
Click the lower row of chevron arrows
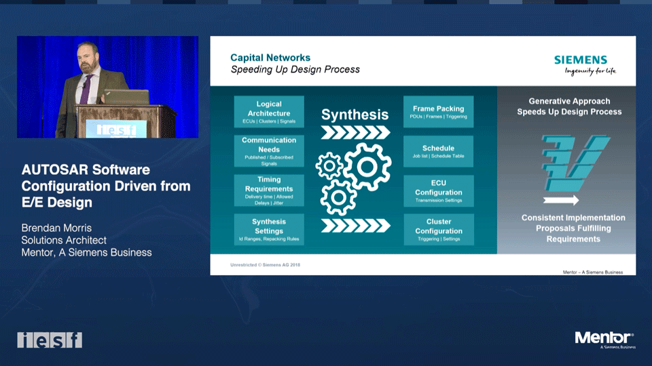coord(355,225)
